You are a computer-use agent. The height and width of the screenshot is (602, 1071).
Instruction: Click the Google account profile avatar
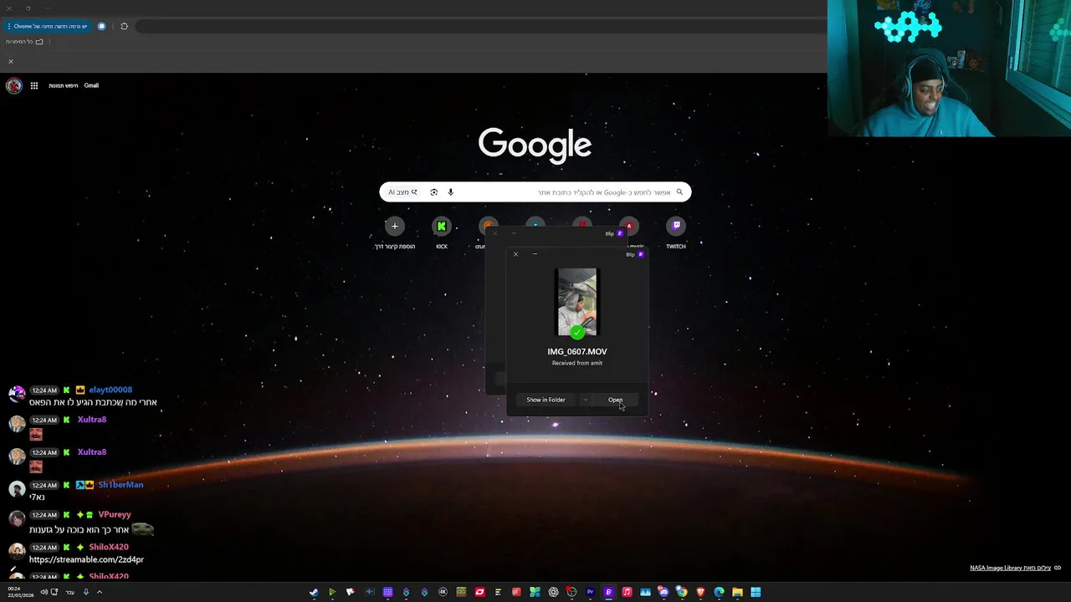tap(14, 85)
